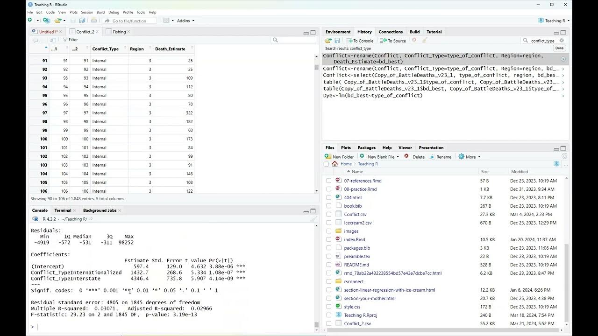This screenshot has width=598, height=336.
Task: Check the box for 07-references.Rmd
Action: tap(328, 181)
